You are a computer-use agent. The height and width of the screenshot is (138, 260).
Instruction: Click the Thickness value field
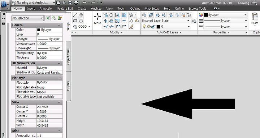point(49,57)
